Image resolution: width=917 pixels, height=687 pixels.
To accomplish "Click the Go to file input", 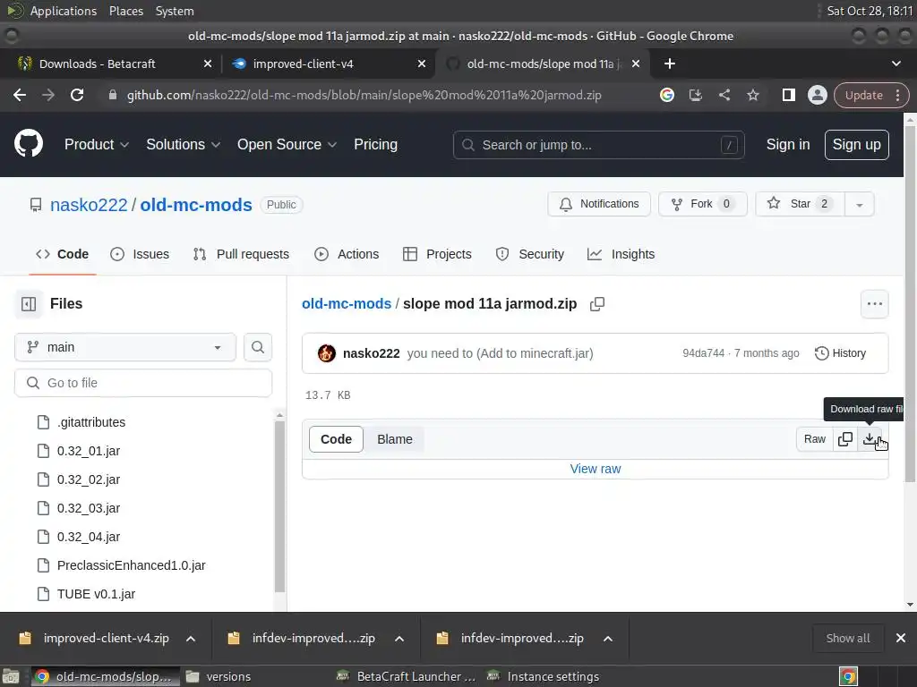I will click(143, 383).
